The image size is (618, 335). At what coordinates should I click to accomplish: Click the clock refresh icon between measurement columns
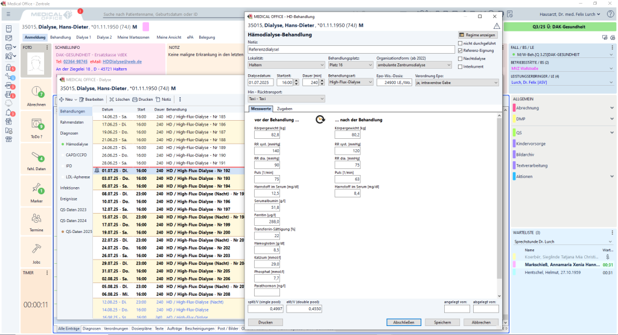[x=320, y=120]
